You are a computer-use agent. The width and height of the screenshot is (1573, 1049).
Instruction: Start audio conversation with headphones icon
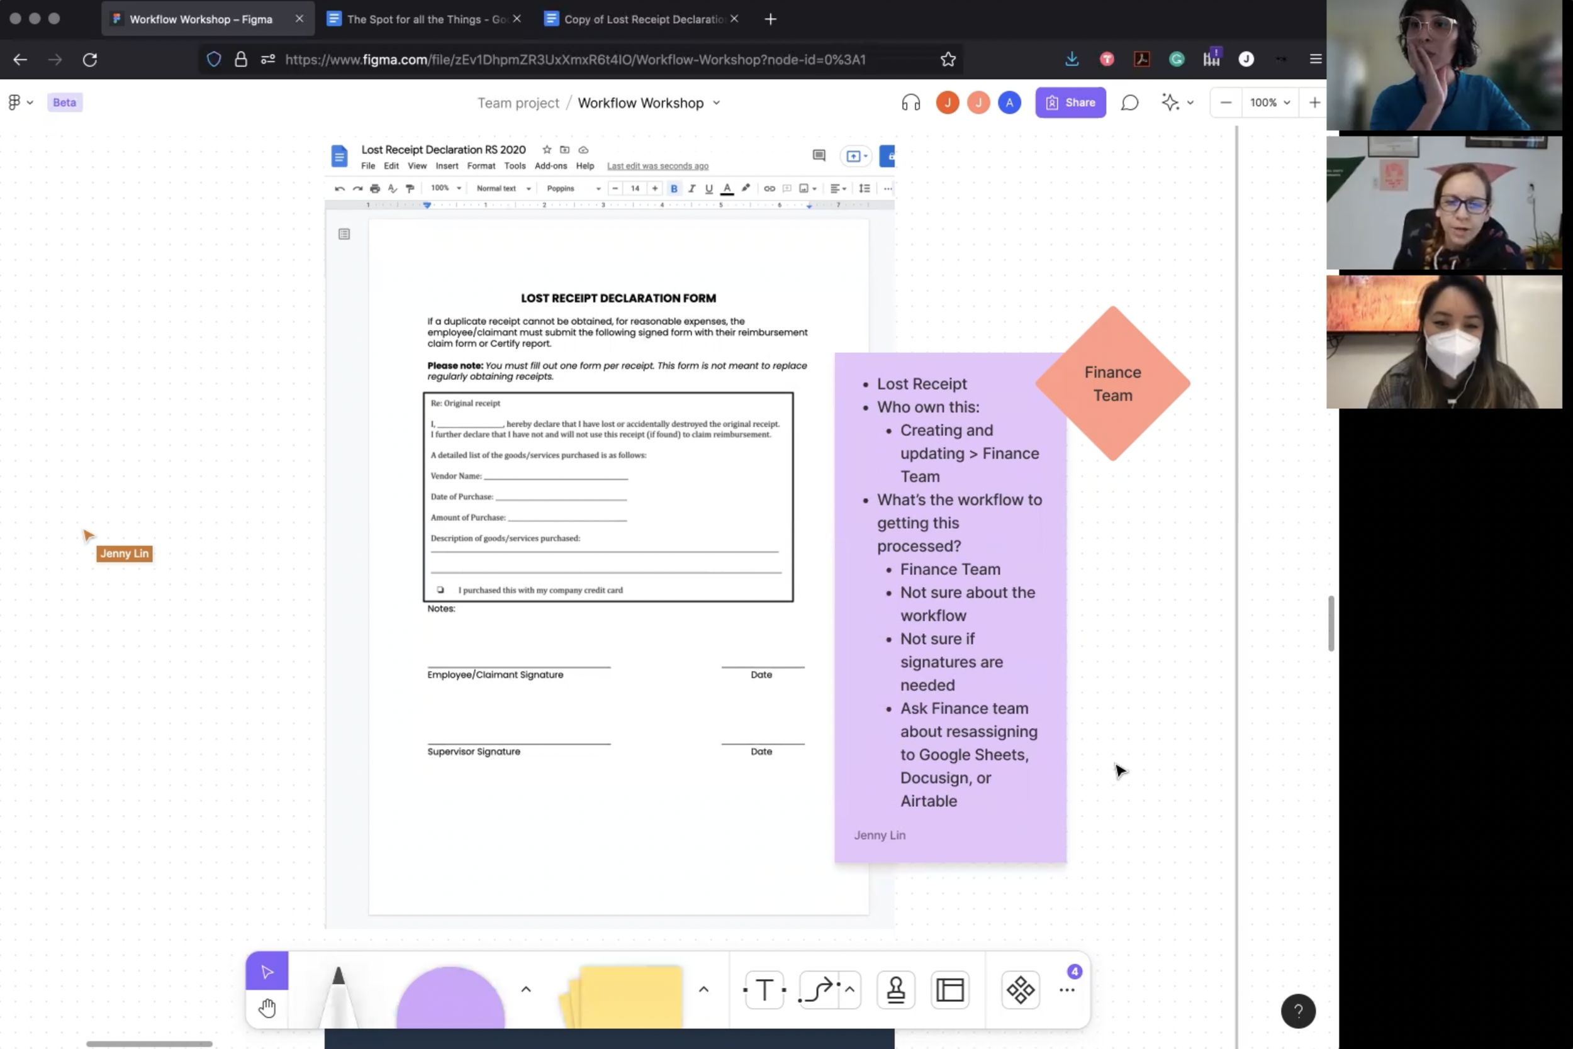coord(910,103)
